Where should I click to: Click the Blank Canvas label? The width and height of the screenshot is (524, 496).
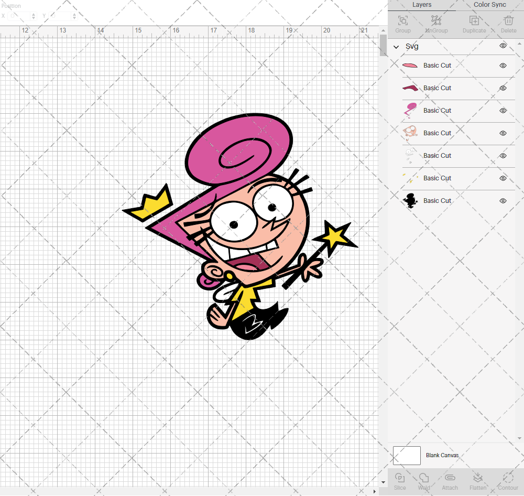point(442,455)
